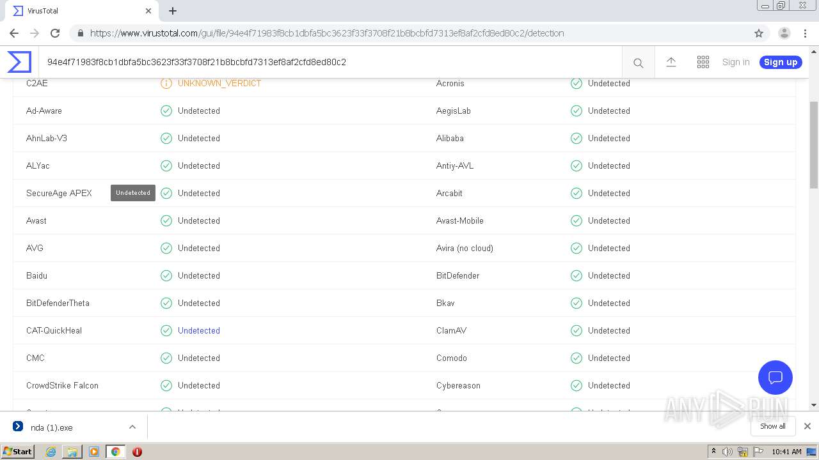
Task: Open the apps grid icon
Action: pos(703,62)
